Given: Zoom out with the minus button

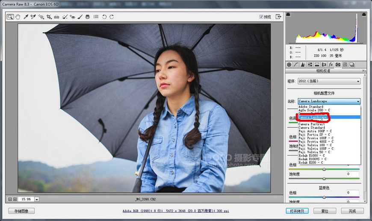Looking at the screenshot, I should point(10,199).
